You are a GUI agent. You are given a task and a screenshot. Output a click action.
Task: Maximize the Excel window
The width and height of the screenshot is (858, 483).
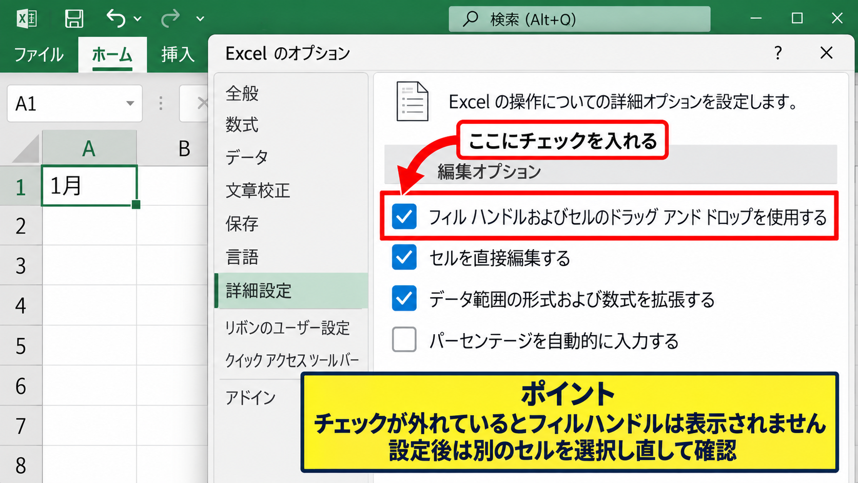coord(797,18)
